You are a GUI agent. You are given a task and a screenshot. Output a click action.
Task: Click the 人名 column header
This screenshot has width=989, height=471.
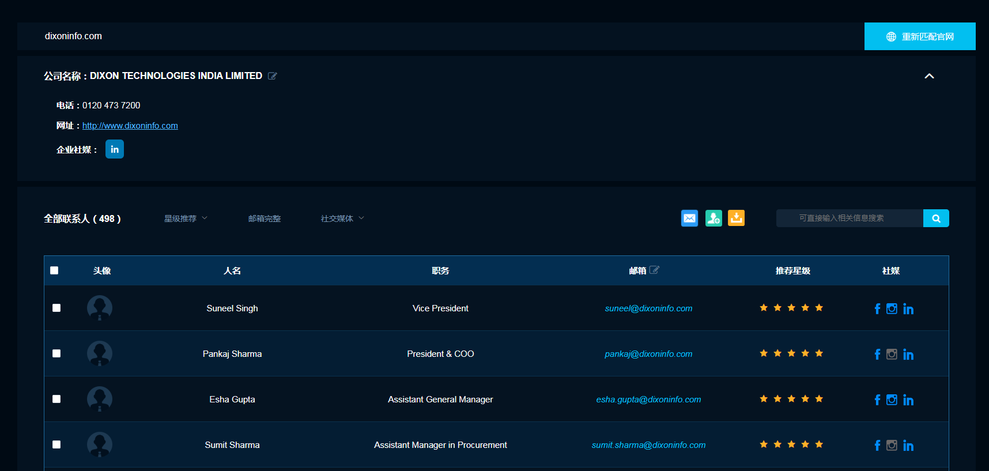(232, 271)
